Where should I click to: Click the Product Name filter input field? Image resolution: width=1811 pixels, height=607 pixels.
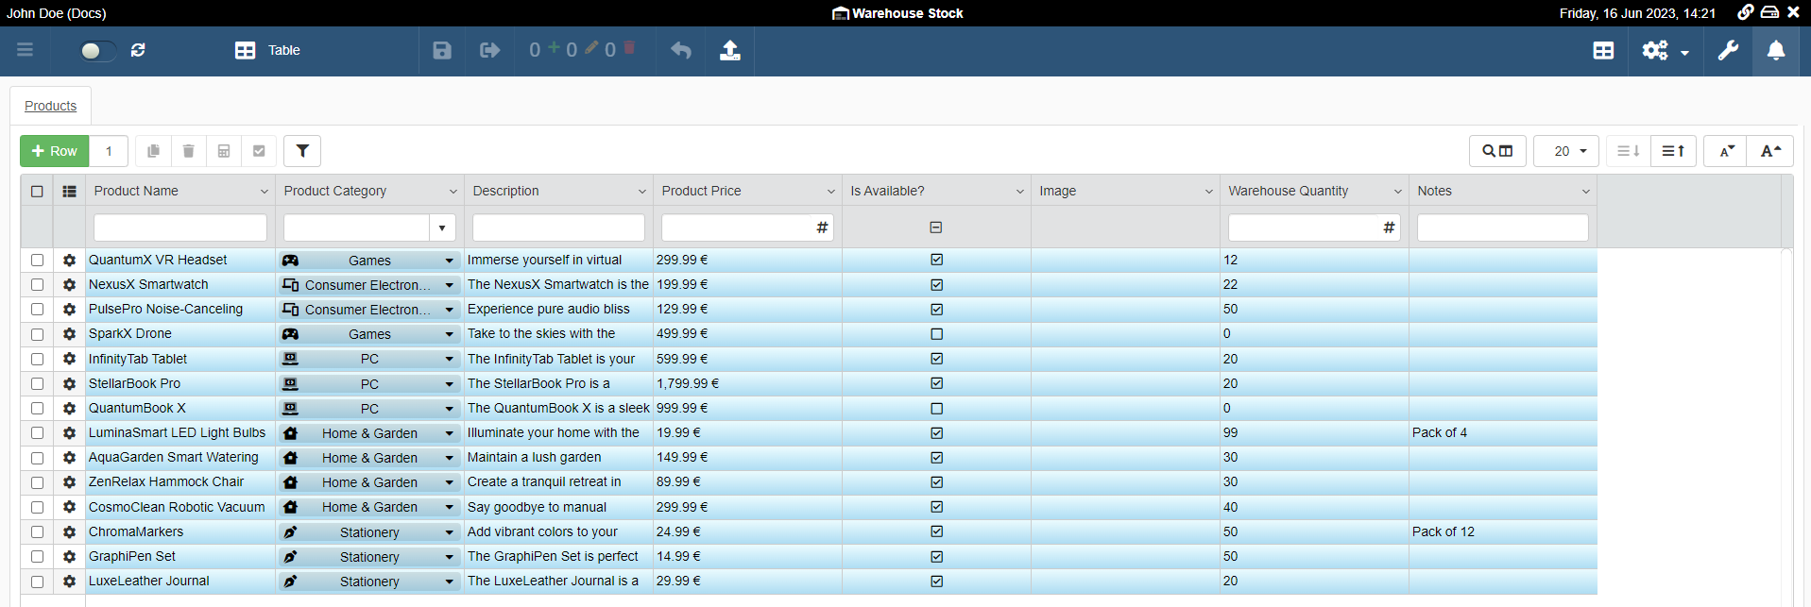click(x=180, y=228)
